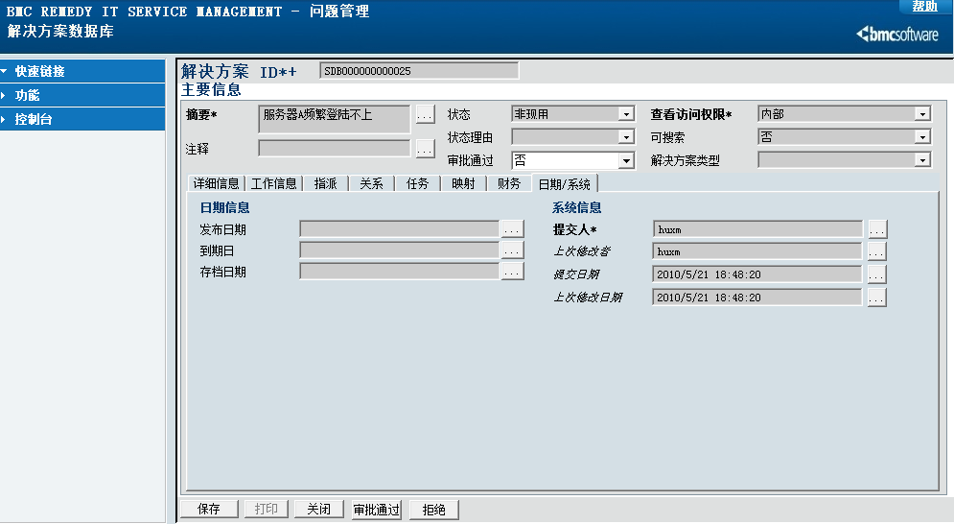Open date picker for 存档日期
954x524 pixels.
pyautogui.click(x=512, y=272)
